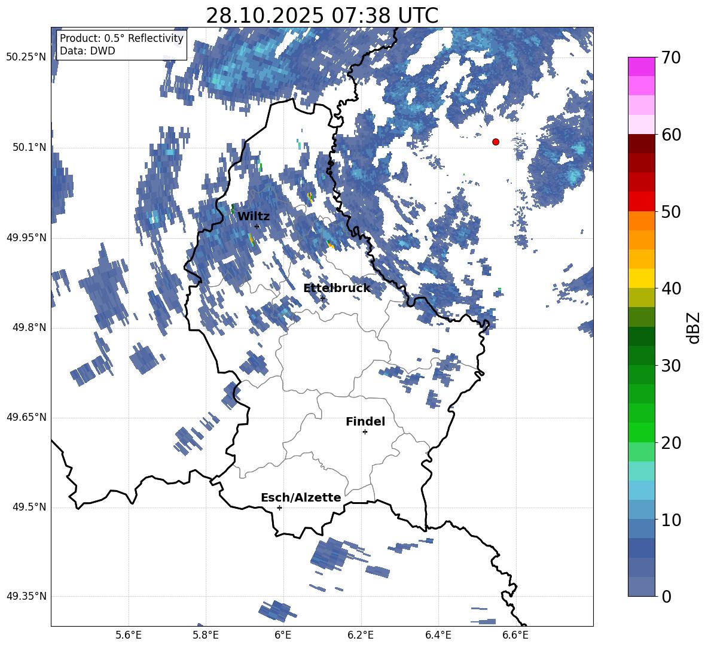708x647 pixels.
Task: Click the cross marker below Ettelbruck
Action: tap(322, 298)
